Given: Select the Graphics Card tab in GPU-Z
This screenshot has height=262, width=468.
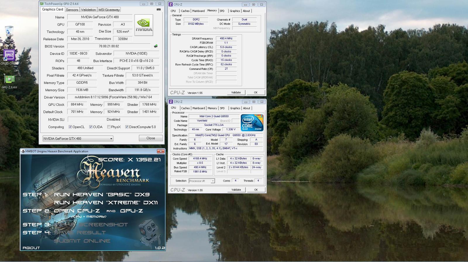Looking at the screenshot, I should tap(53, 9).
